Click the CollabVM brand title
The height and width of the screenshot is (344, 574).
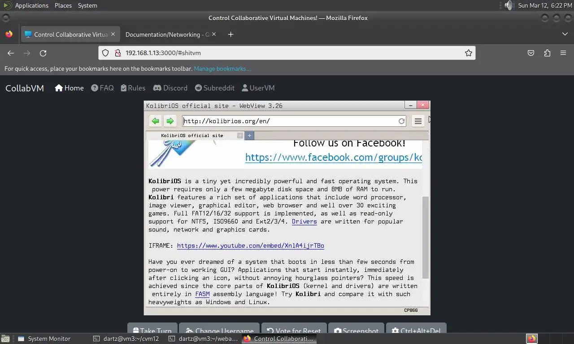pyautogui.click(x=25, y=88)
